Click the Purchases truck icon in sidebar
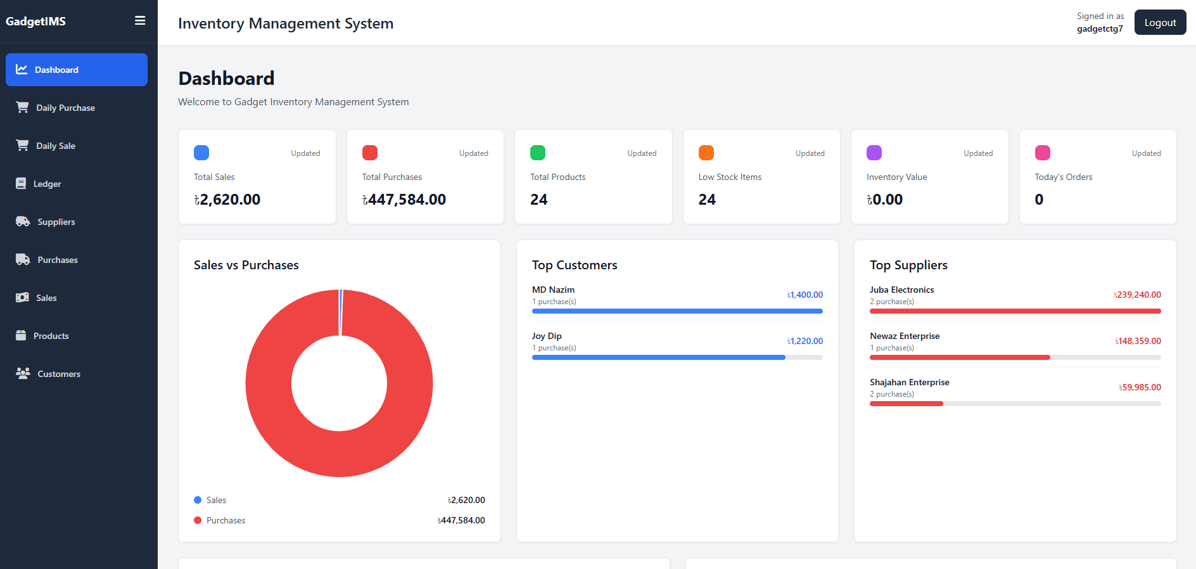The image size is (1196, 569). 23,260
